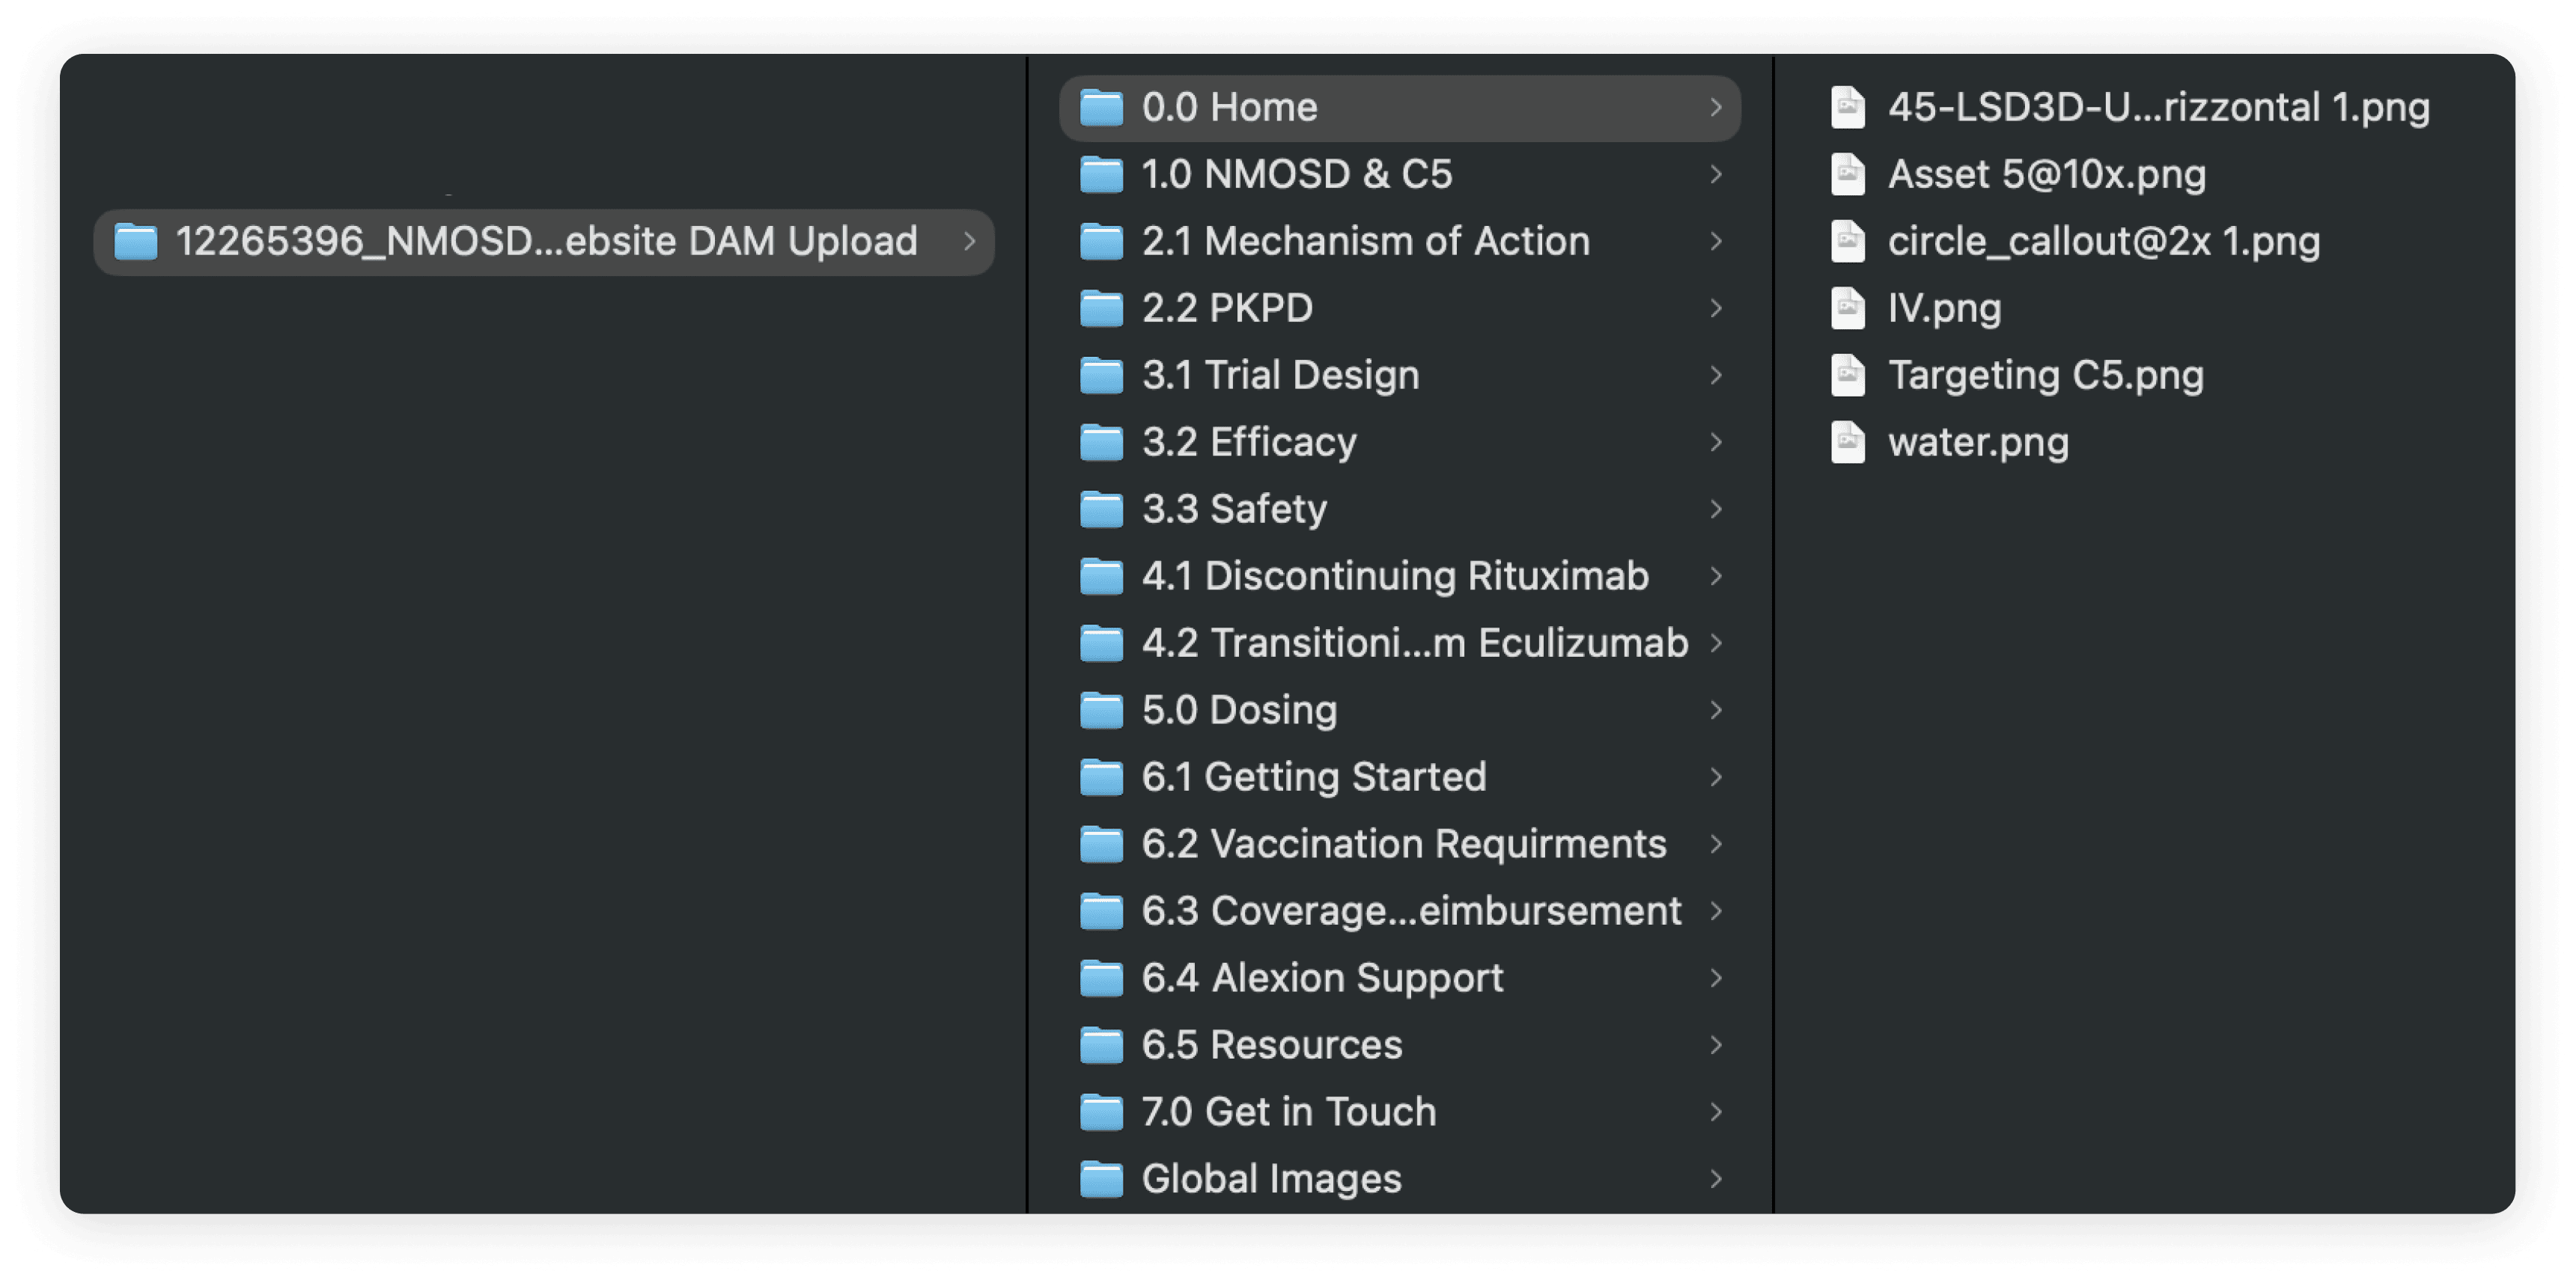The width and height of the screenshot is (2576, 1280).
Task: Expand chevron of 12265396_NMOSD DAM Upload folder
Action: pos(969,241)
